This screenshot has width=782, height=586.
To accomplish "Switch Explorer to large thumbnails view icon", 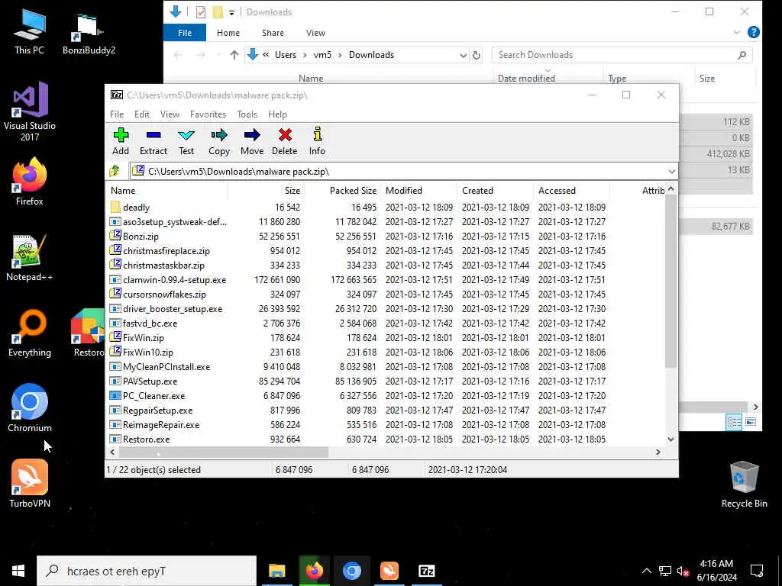I will click(750, 422).
